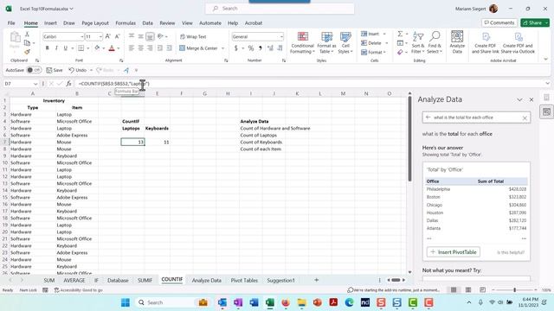Open PowerPoint from the taskbar

318,302
